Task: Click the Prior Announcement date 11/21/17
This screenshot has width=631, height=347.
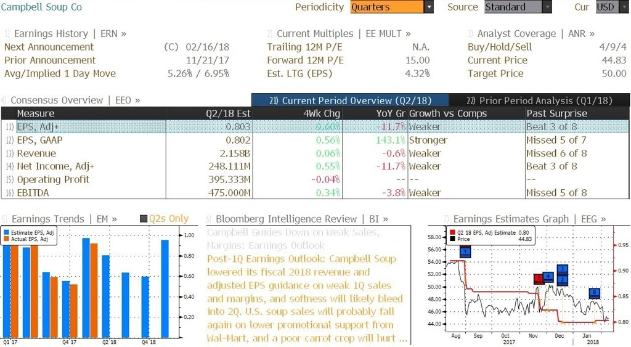Action: [207, 60]
